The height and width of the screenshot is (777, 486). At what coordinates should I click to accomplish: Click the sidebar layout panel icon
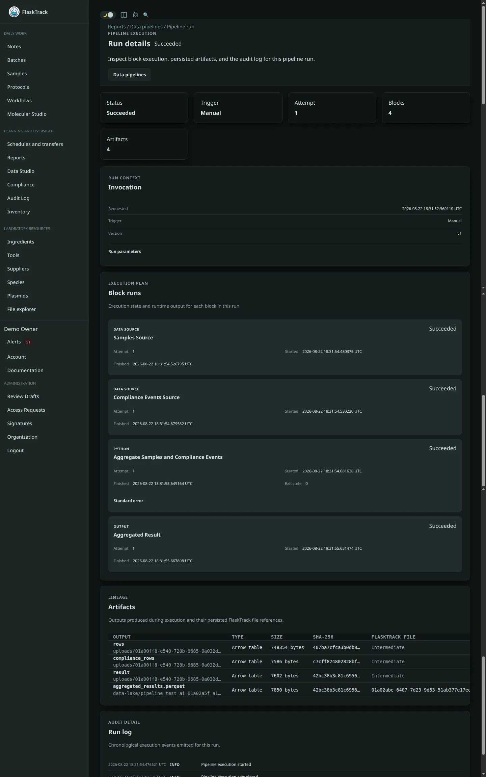pos(124,15)
